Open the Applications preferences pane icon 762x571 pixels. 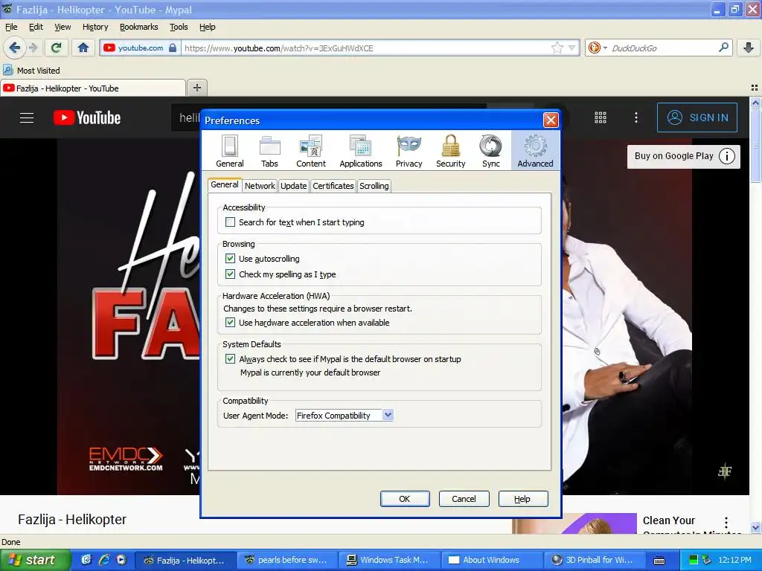coord(361,151)
